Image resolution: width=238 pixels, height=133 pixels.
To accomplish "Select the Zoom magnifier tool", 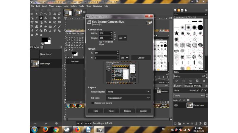I will [x=41, y=18].
